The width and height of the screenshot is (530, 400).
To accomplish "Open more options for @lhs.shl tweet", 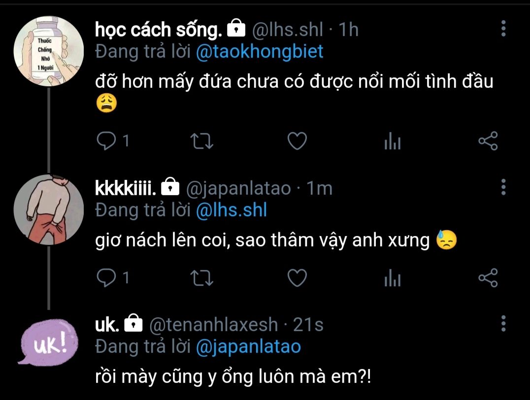I will [503, 29].
